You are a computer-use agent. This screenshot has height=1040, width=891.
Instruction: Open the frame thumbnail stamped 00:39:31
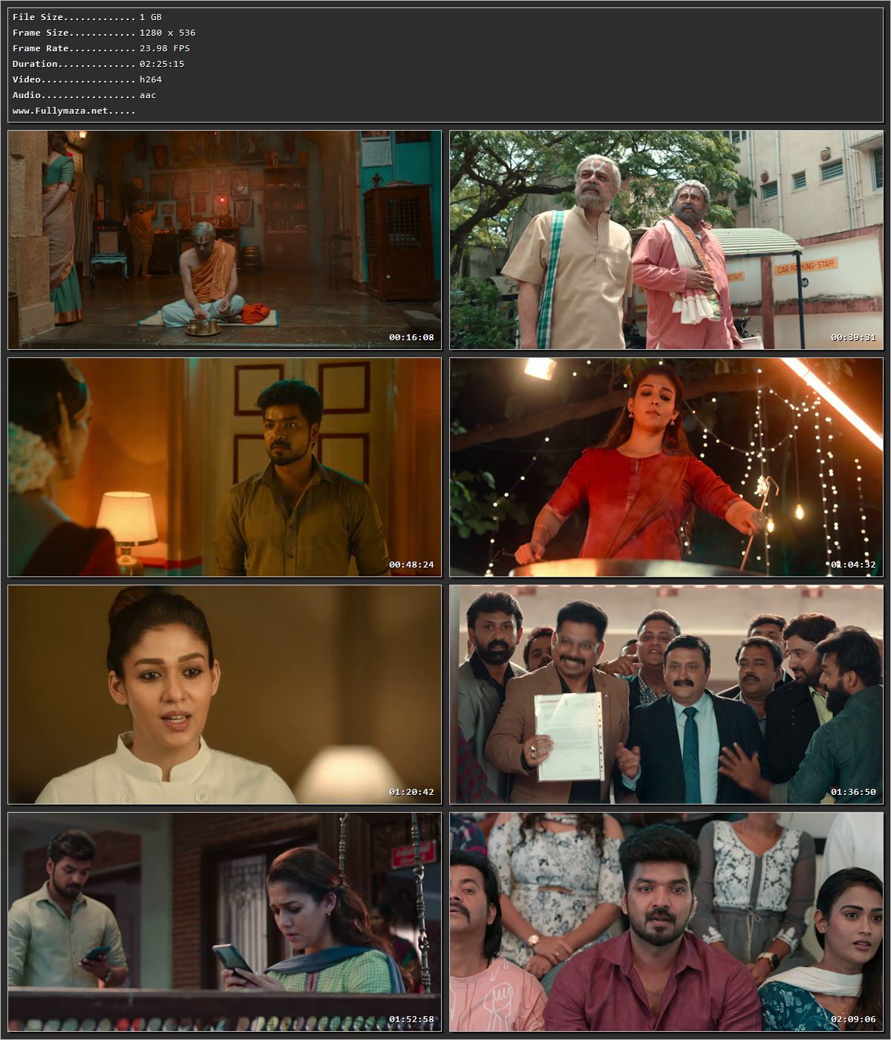667,240
